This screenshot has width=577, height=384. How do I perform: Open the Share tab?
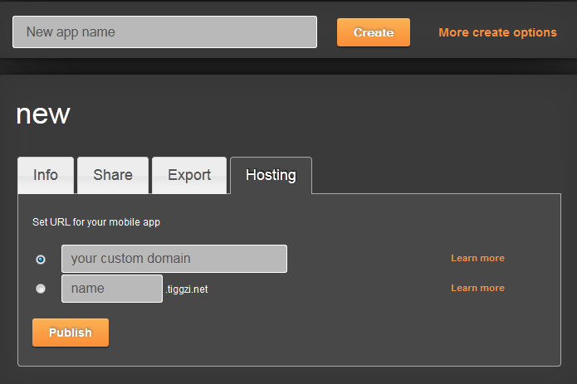coord(113,175)
